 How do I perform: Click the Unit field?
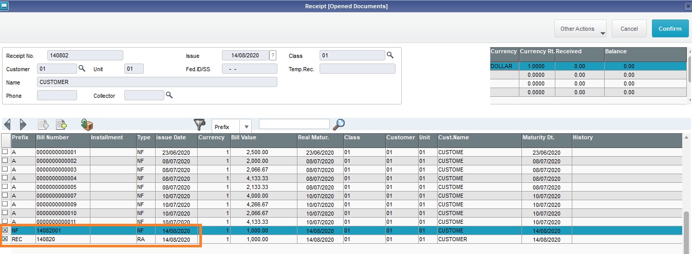coord(134,69)
